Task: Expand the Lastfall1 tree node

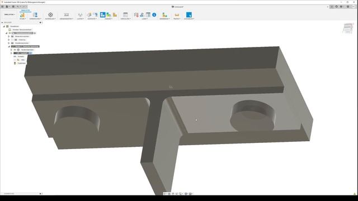Action: [11, 53]
